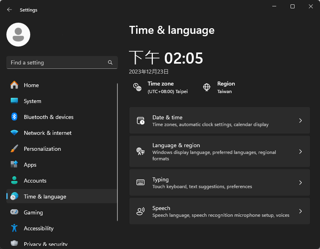Screen dimensions: 320x249
Task: Expand Speech via its chevron
Action: pos(300,211)
